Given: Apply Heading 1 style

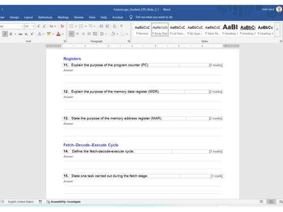Looking at the screenshot, I should point(230,29).
